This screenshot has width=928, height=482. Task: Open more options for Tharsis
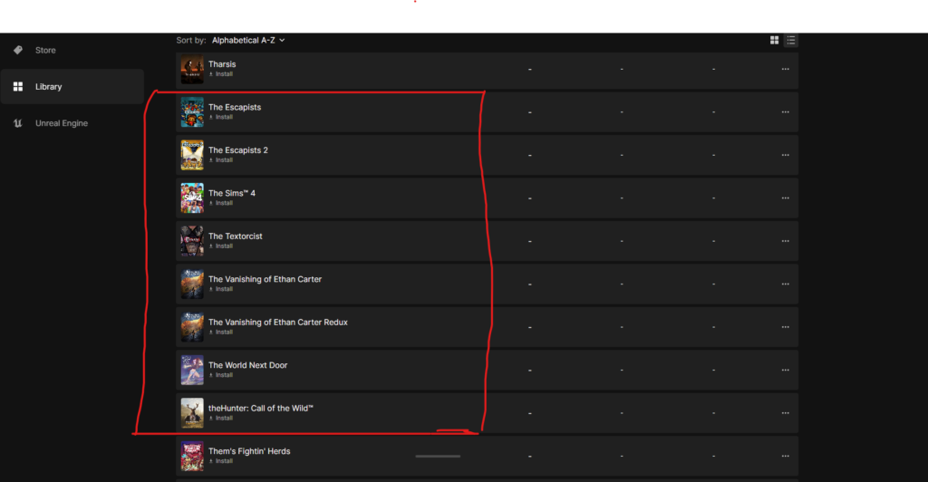click(786, 69)
